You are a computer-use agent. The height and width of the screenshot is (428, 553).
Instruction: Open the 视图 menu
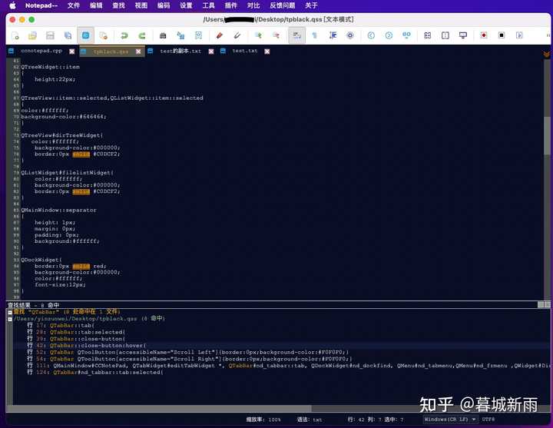pyautogui.click(x=141, y=5)
